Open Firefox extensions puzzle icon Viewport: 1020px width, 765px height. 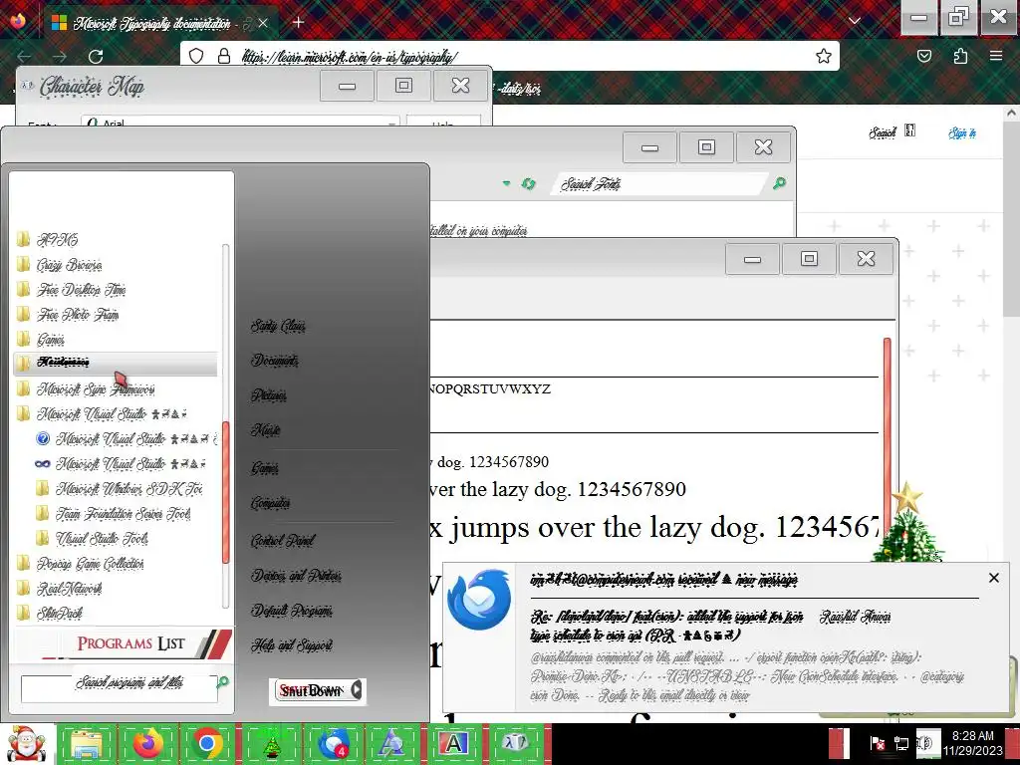[960, 56]
